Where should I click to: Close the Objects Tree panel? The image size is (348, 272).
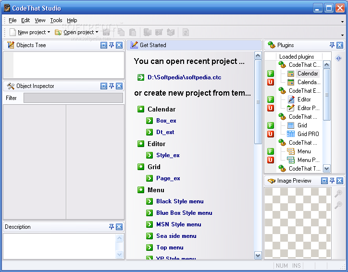tap(119, 45)
